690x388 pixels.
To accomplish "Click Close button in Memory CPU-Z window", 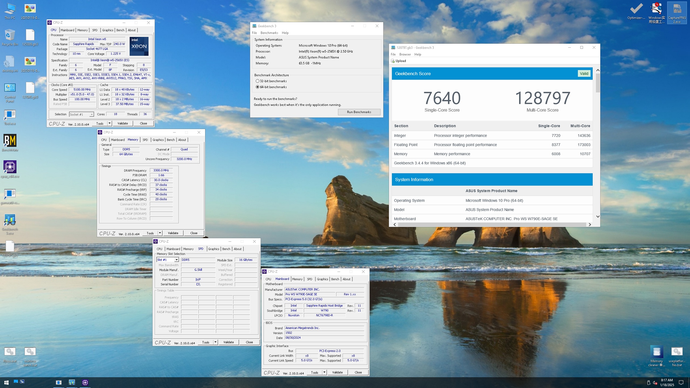I will click(x=194, y=233).
